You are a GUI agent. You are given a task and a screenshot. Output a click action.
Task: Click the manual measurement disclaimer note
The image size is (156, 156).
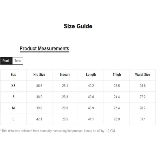click(x=58, y=131)
